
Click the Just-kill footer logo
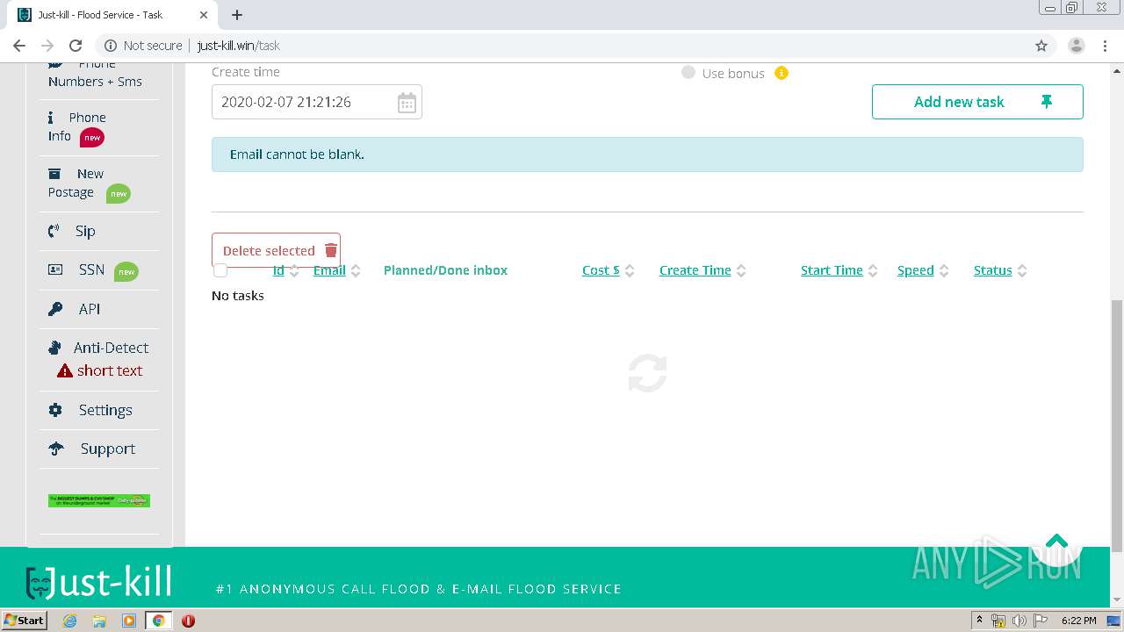point(98,583)
